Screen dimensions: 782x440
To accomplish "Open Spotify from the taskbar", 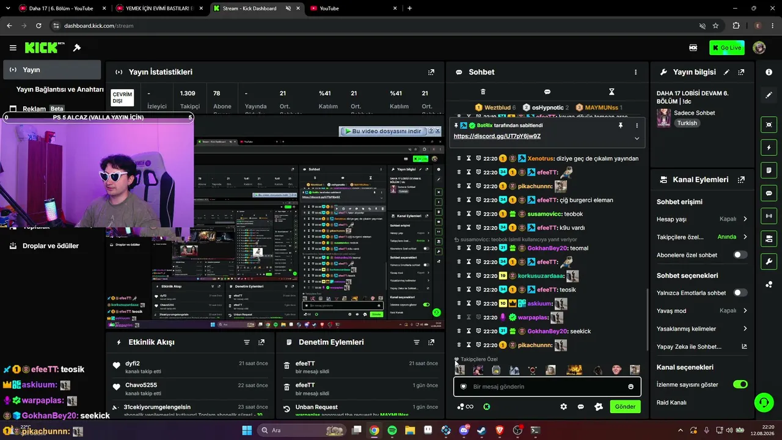I will (x=392, y=430).
